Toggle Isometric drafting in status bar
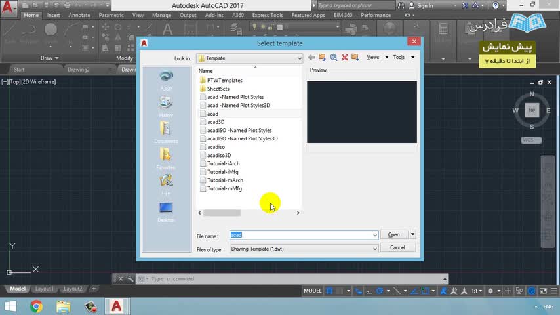The image size is (560, 315). click(x=397, y=291)
